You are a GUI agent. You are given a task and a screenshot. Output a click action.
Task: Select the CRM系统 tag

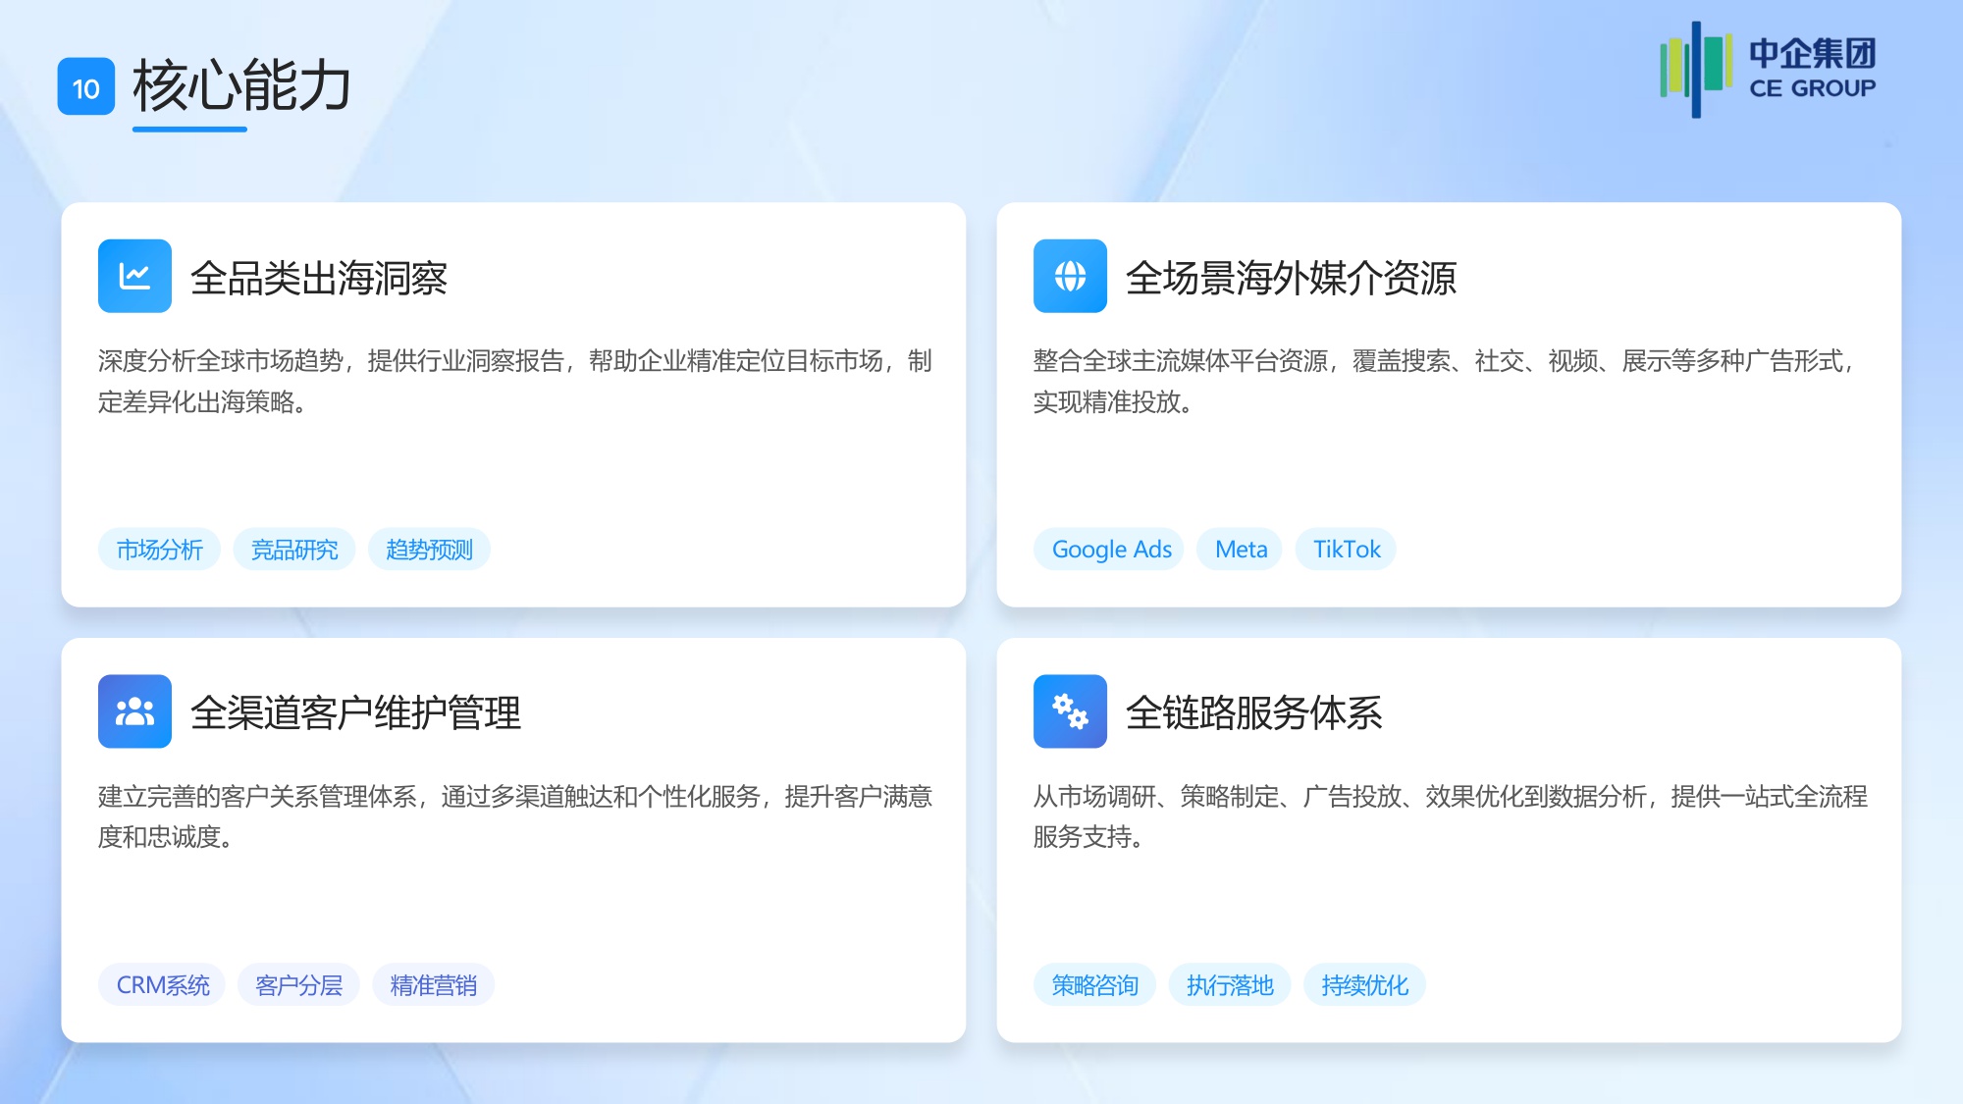tap(162, 985)
